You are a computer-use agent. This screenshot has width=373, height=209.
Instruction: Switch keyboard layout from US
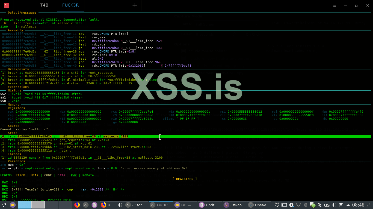pos(327,205)
